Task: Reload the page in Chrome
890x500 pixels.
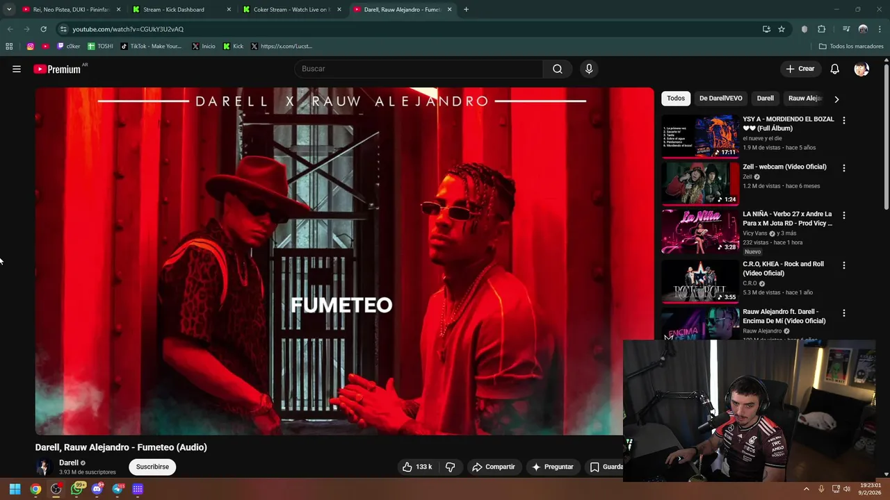Action: (43, 29)
